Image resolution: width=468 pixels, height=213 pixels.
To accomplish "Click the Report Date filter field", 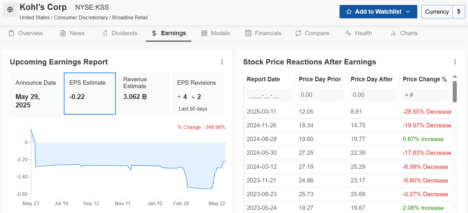I will coord(269,95).
